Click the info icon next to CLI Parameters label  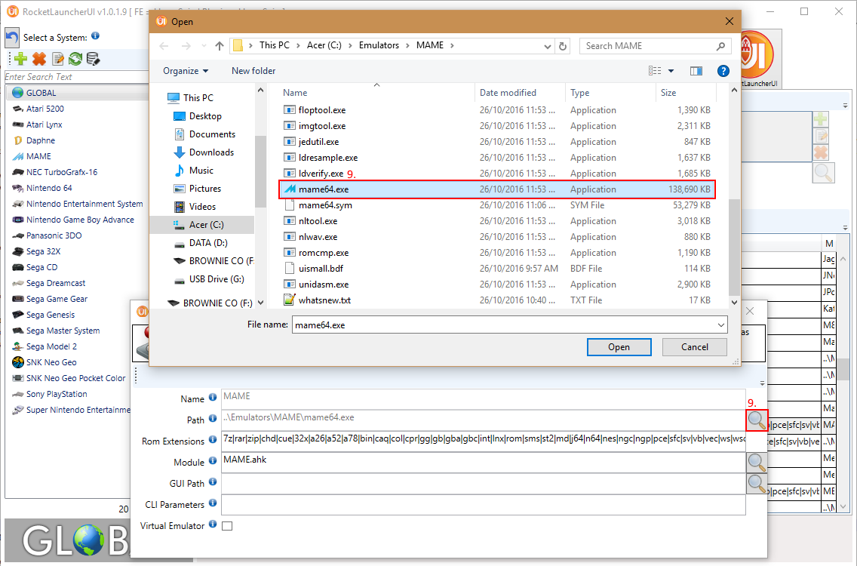click(213, 503)
